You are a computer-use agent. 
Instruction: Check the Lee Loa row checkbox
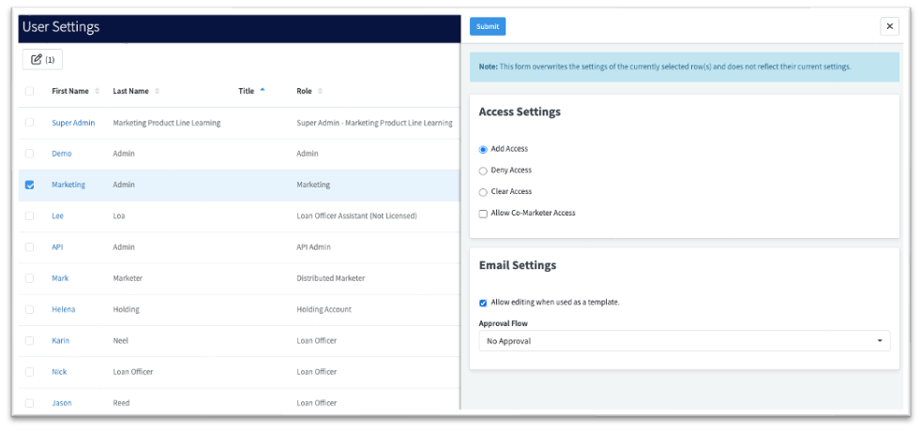pyautogui.click(x=29, y=215)
